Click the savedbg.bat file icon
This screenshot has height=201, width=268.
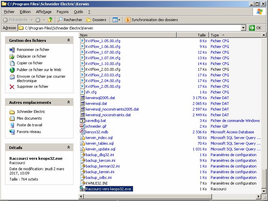83,121
